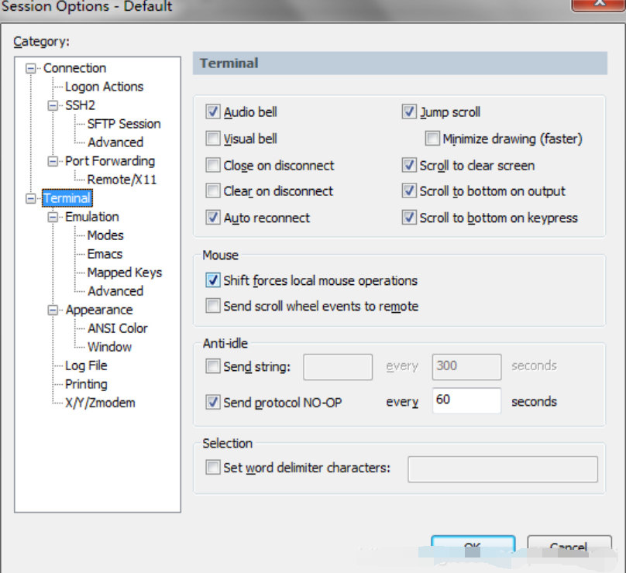
Task: Collapse the SSH2 tree node
Action: tap(53, 105)
